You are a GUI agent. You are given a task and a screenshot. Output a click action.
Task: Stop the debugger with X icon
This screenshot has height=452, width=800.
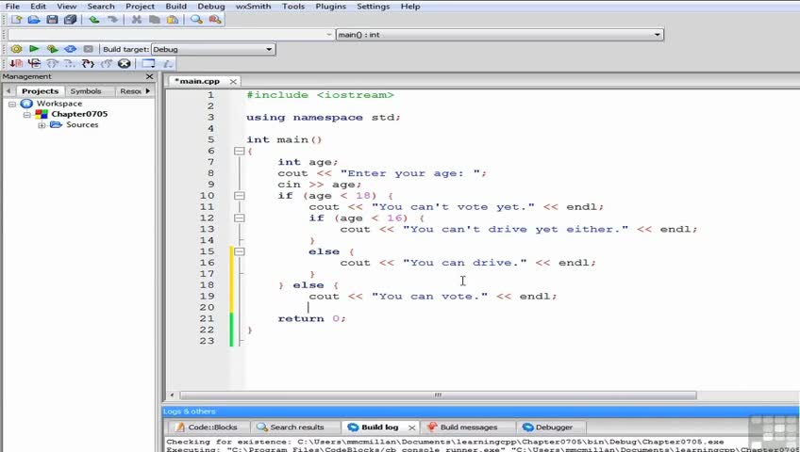tap(124, 64)
